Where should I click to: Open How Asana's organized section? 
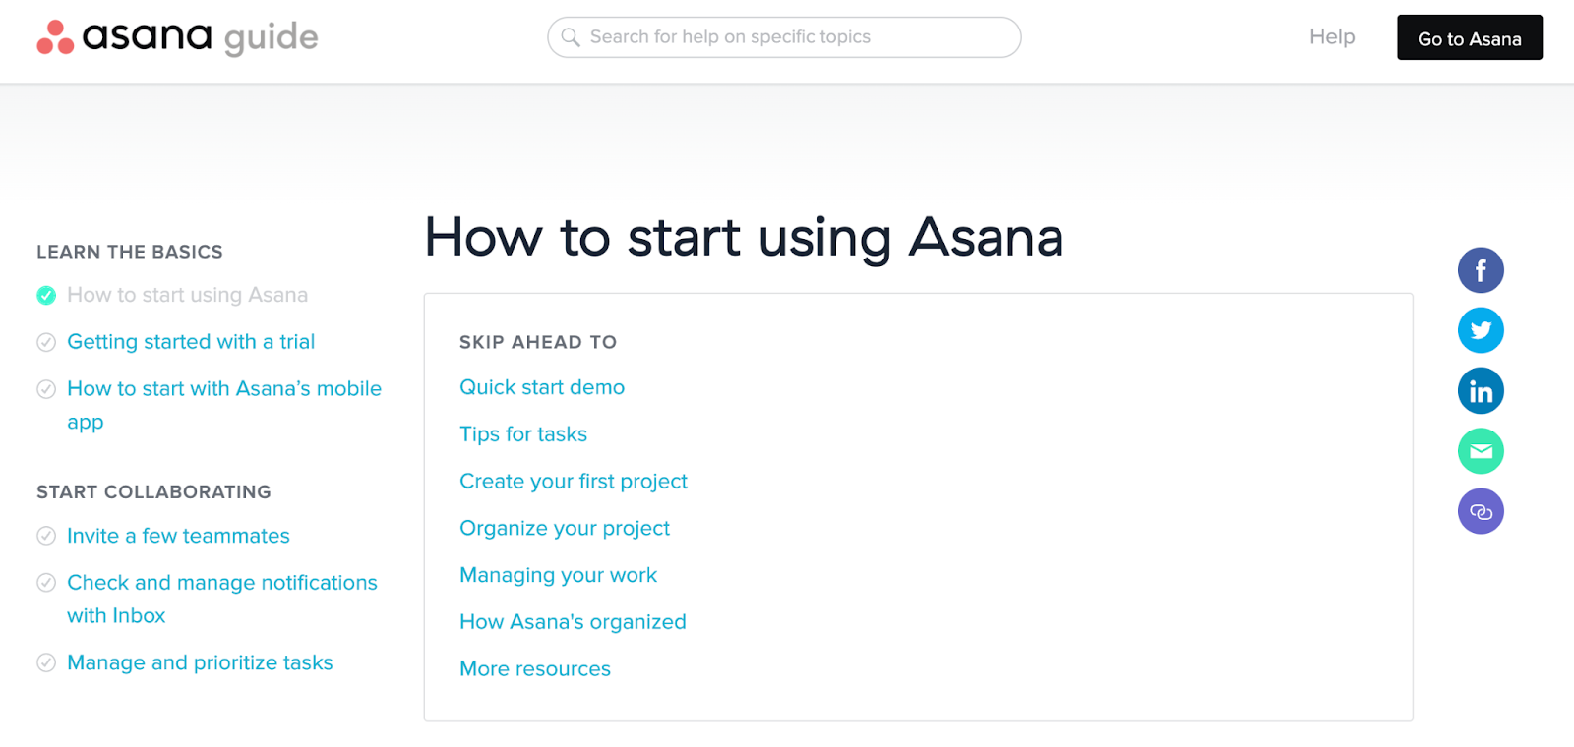pyautogui.click(x=572, y=621)
